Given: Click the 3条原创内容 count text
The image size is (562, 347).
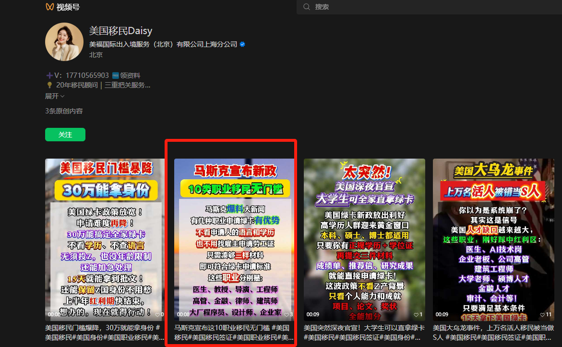Looking at the screenshot, I should click(x=64, y=111).
